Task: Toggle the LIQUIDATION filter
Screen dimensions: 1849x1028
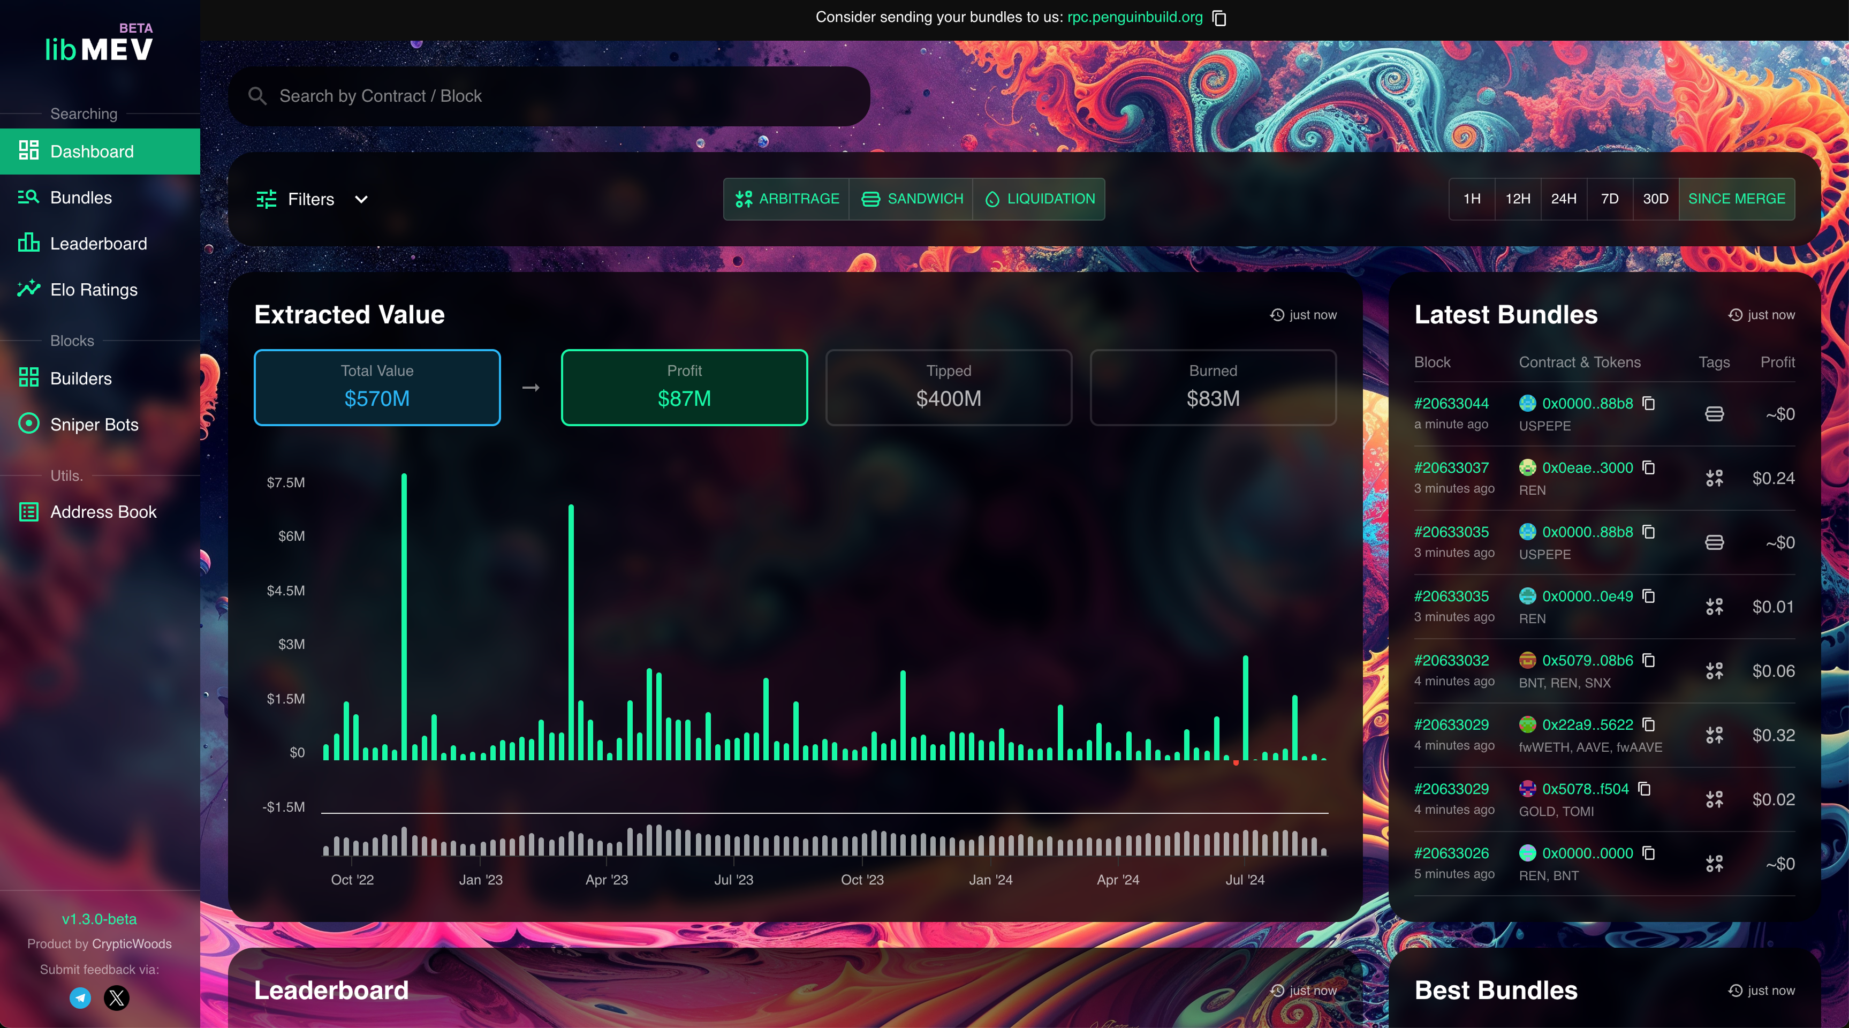Action: point(1040,199)
